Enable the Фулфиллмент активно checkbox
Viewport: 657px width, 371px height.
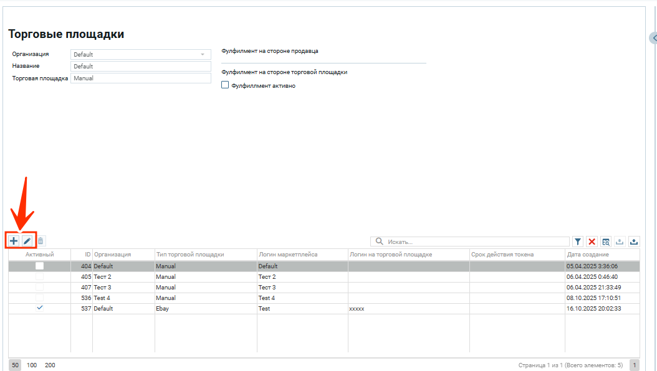pos(226,85)
